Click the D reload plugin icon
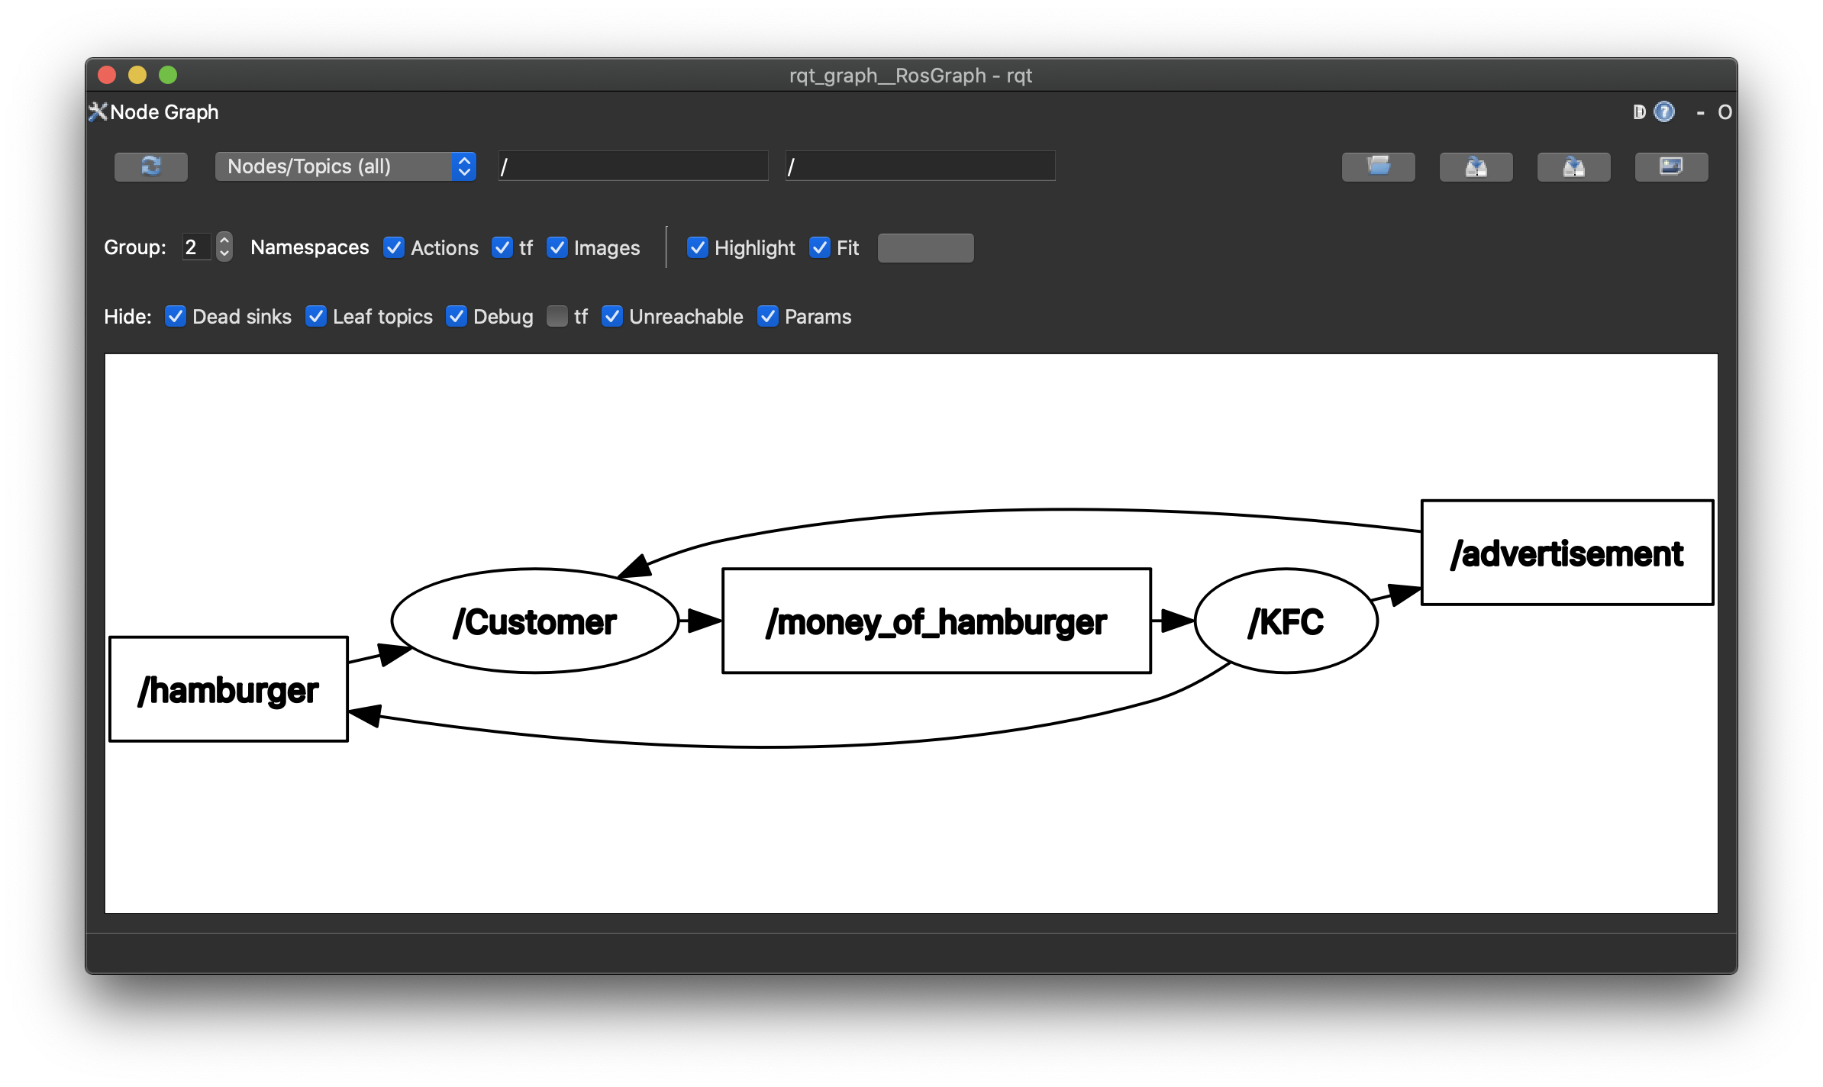Screen dimensions: 1823x1087 click(1638, 112)
